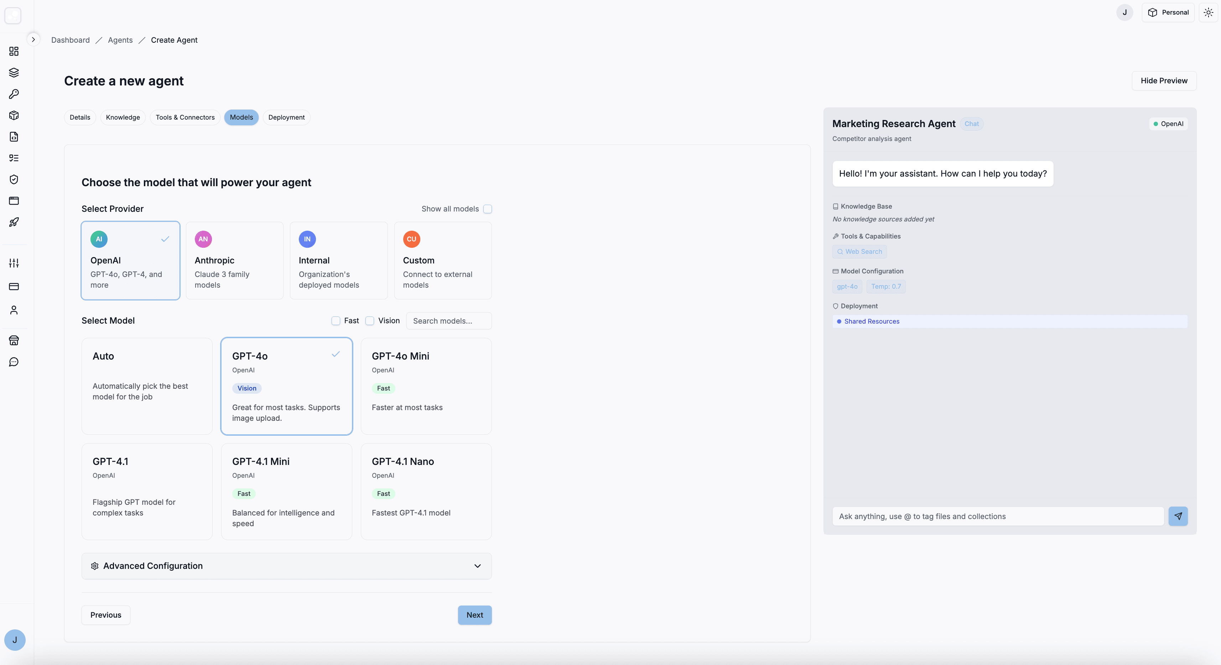Check the Vision filter checkbox
Screen dimensions: 1221x665
(x=370, y=321)
